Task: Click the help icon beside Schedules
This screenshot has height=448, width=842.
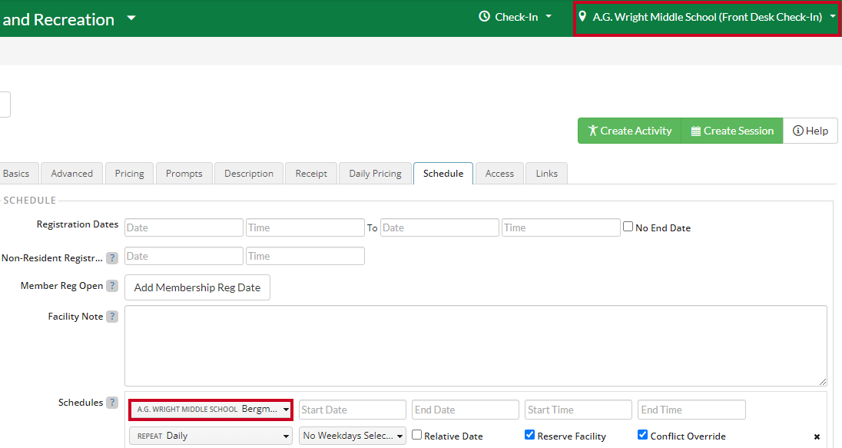Action: (111, 403)
